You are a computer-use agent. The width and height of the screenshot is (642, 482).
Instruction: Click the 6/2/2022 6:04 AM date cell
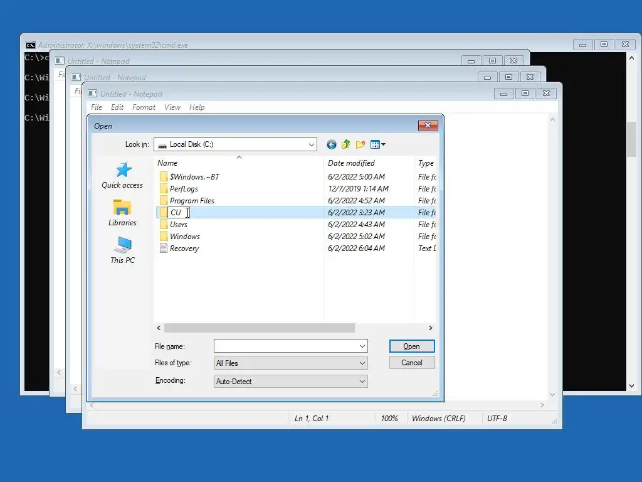pos(356,249)
